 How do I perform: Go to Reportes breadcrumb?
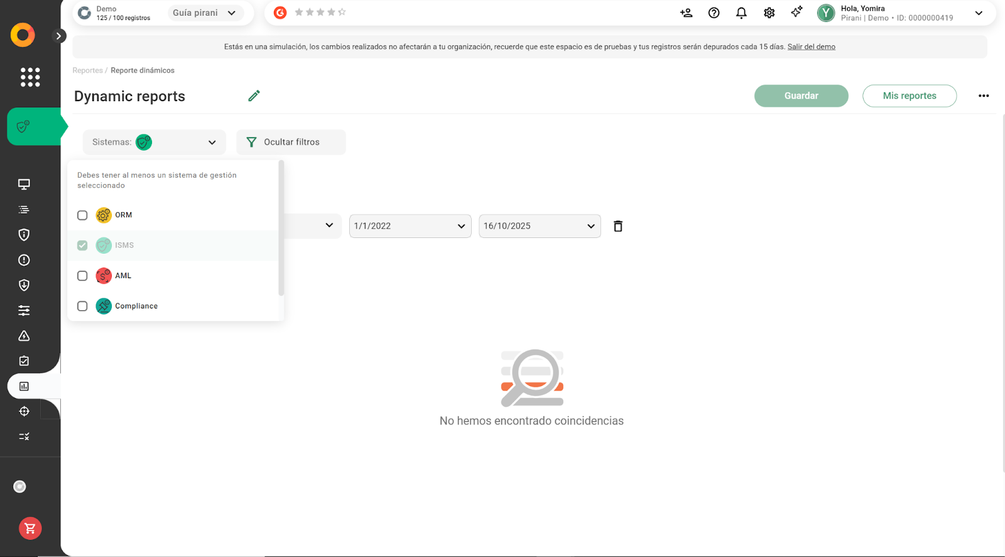(x=87, y=70)
